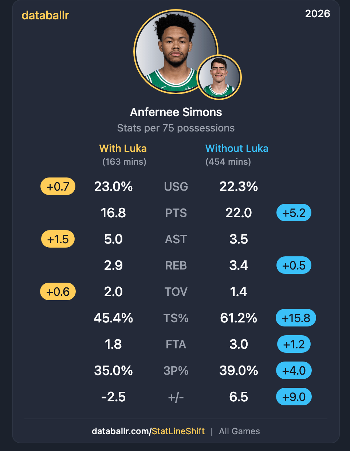
Task: Click the blue +4.0 three-point badge
Action: [294, 371]
